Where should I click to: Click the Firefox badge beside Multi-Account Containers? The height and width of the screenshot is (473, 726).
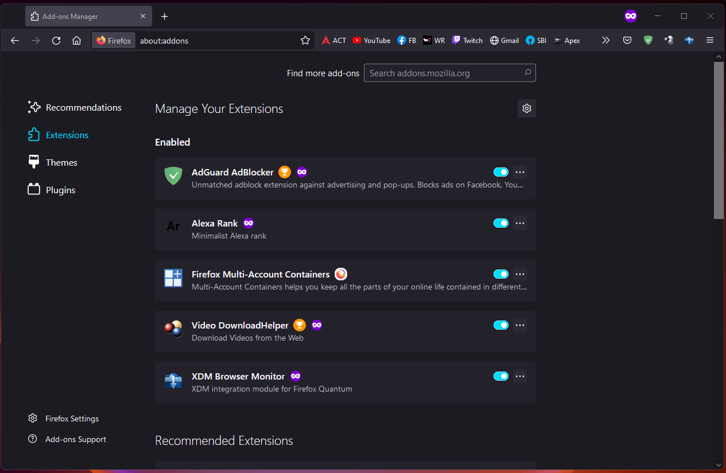coord(341,274)
